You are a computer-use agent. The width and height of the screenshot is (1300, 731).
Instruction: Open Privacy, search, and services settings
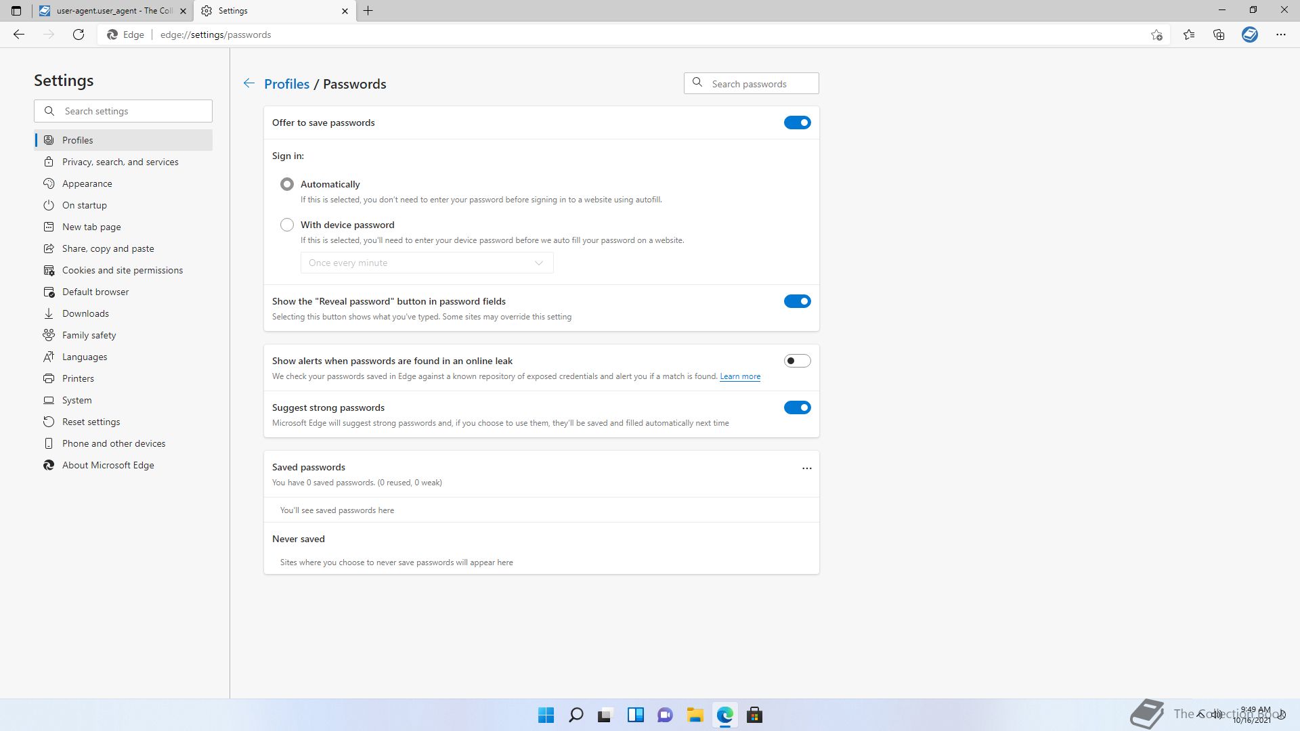123,162
